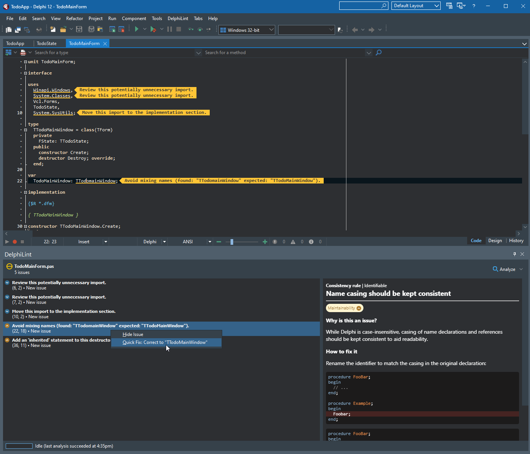The height and width of the screenshot is (454, 530).
Task: Pin the DelphiLint panel
Action: tap(514, 254)
